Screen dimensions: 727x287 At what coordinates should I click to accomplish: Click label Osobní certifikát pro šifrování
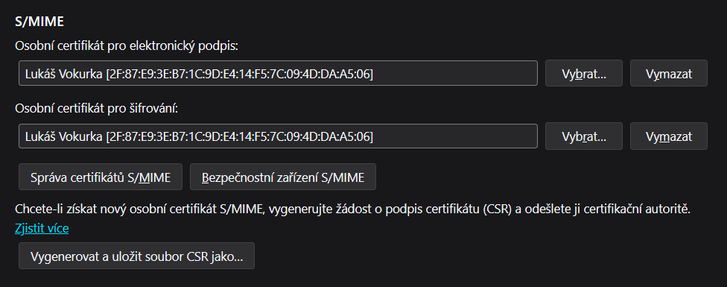[x=96, y=109]
